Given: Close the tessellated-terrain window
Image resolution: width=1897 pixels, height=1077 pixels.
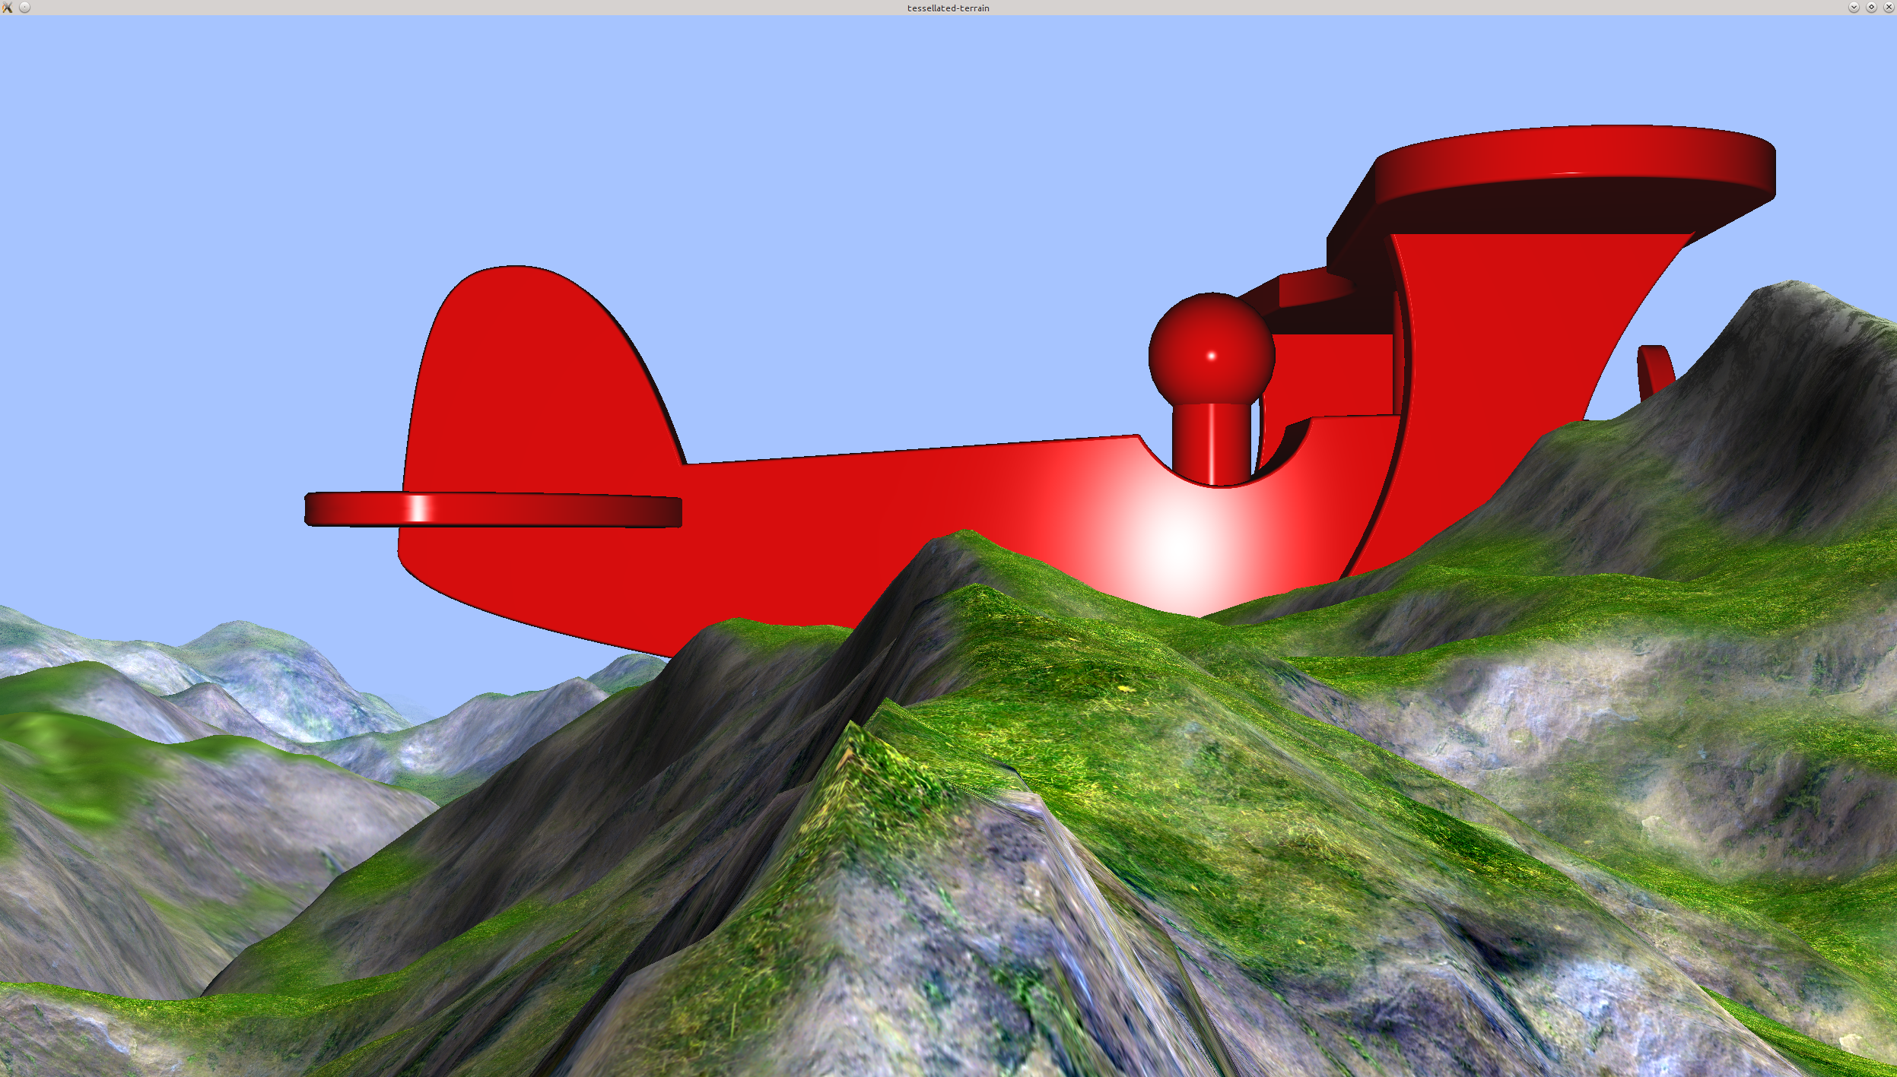Looking at the screenshot, I should [1889, 8].
